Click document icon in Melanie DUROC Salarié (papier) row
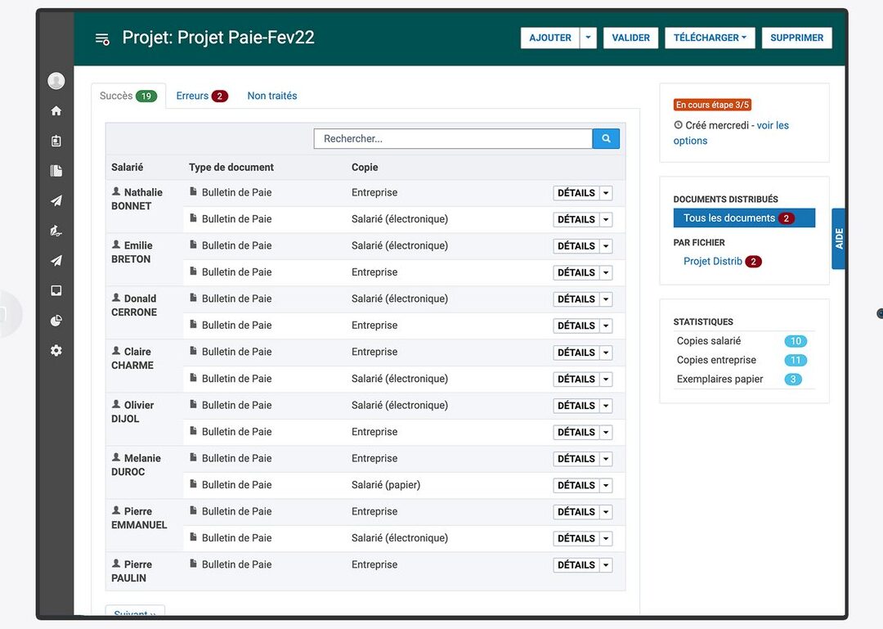The image size is (883, 629). click(x=193, y=483)
